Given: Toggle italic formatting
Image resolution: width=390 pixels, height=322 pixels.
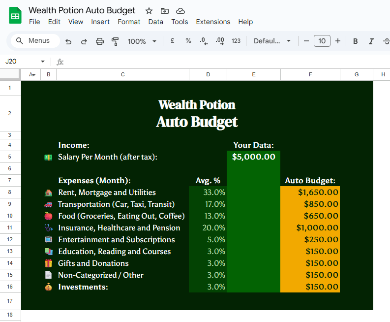Looking at the screenshot, I should coord(371,41).
